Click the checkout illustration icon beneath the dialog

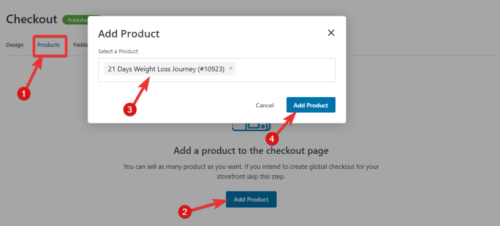251,127
